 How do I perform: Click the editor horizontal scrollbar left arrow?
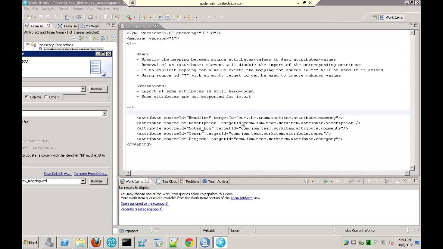(x=128, y=173)
